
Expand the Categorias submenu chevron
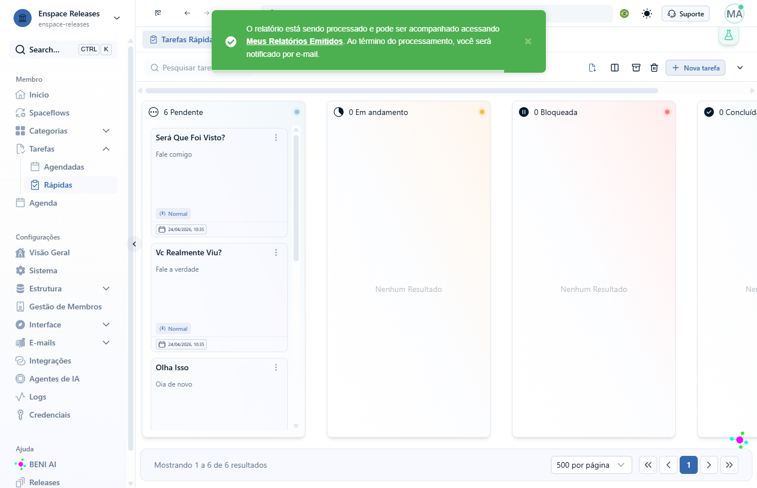tap(106, 131)
